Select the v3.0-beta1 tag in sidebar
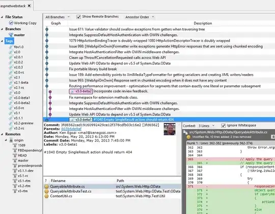Screen dimensions: 275x214 22,98
